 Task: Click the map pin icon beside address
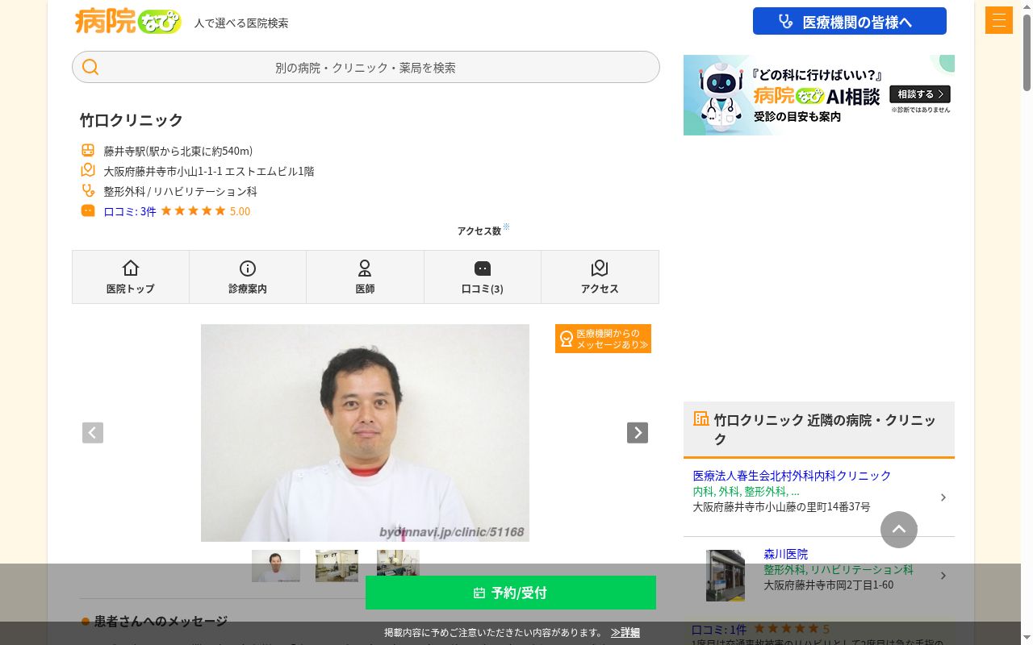88,170
